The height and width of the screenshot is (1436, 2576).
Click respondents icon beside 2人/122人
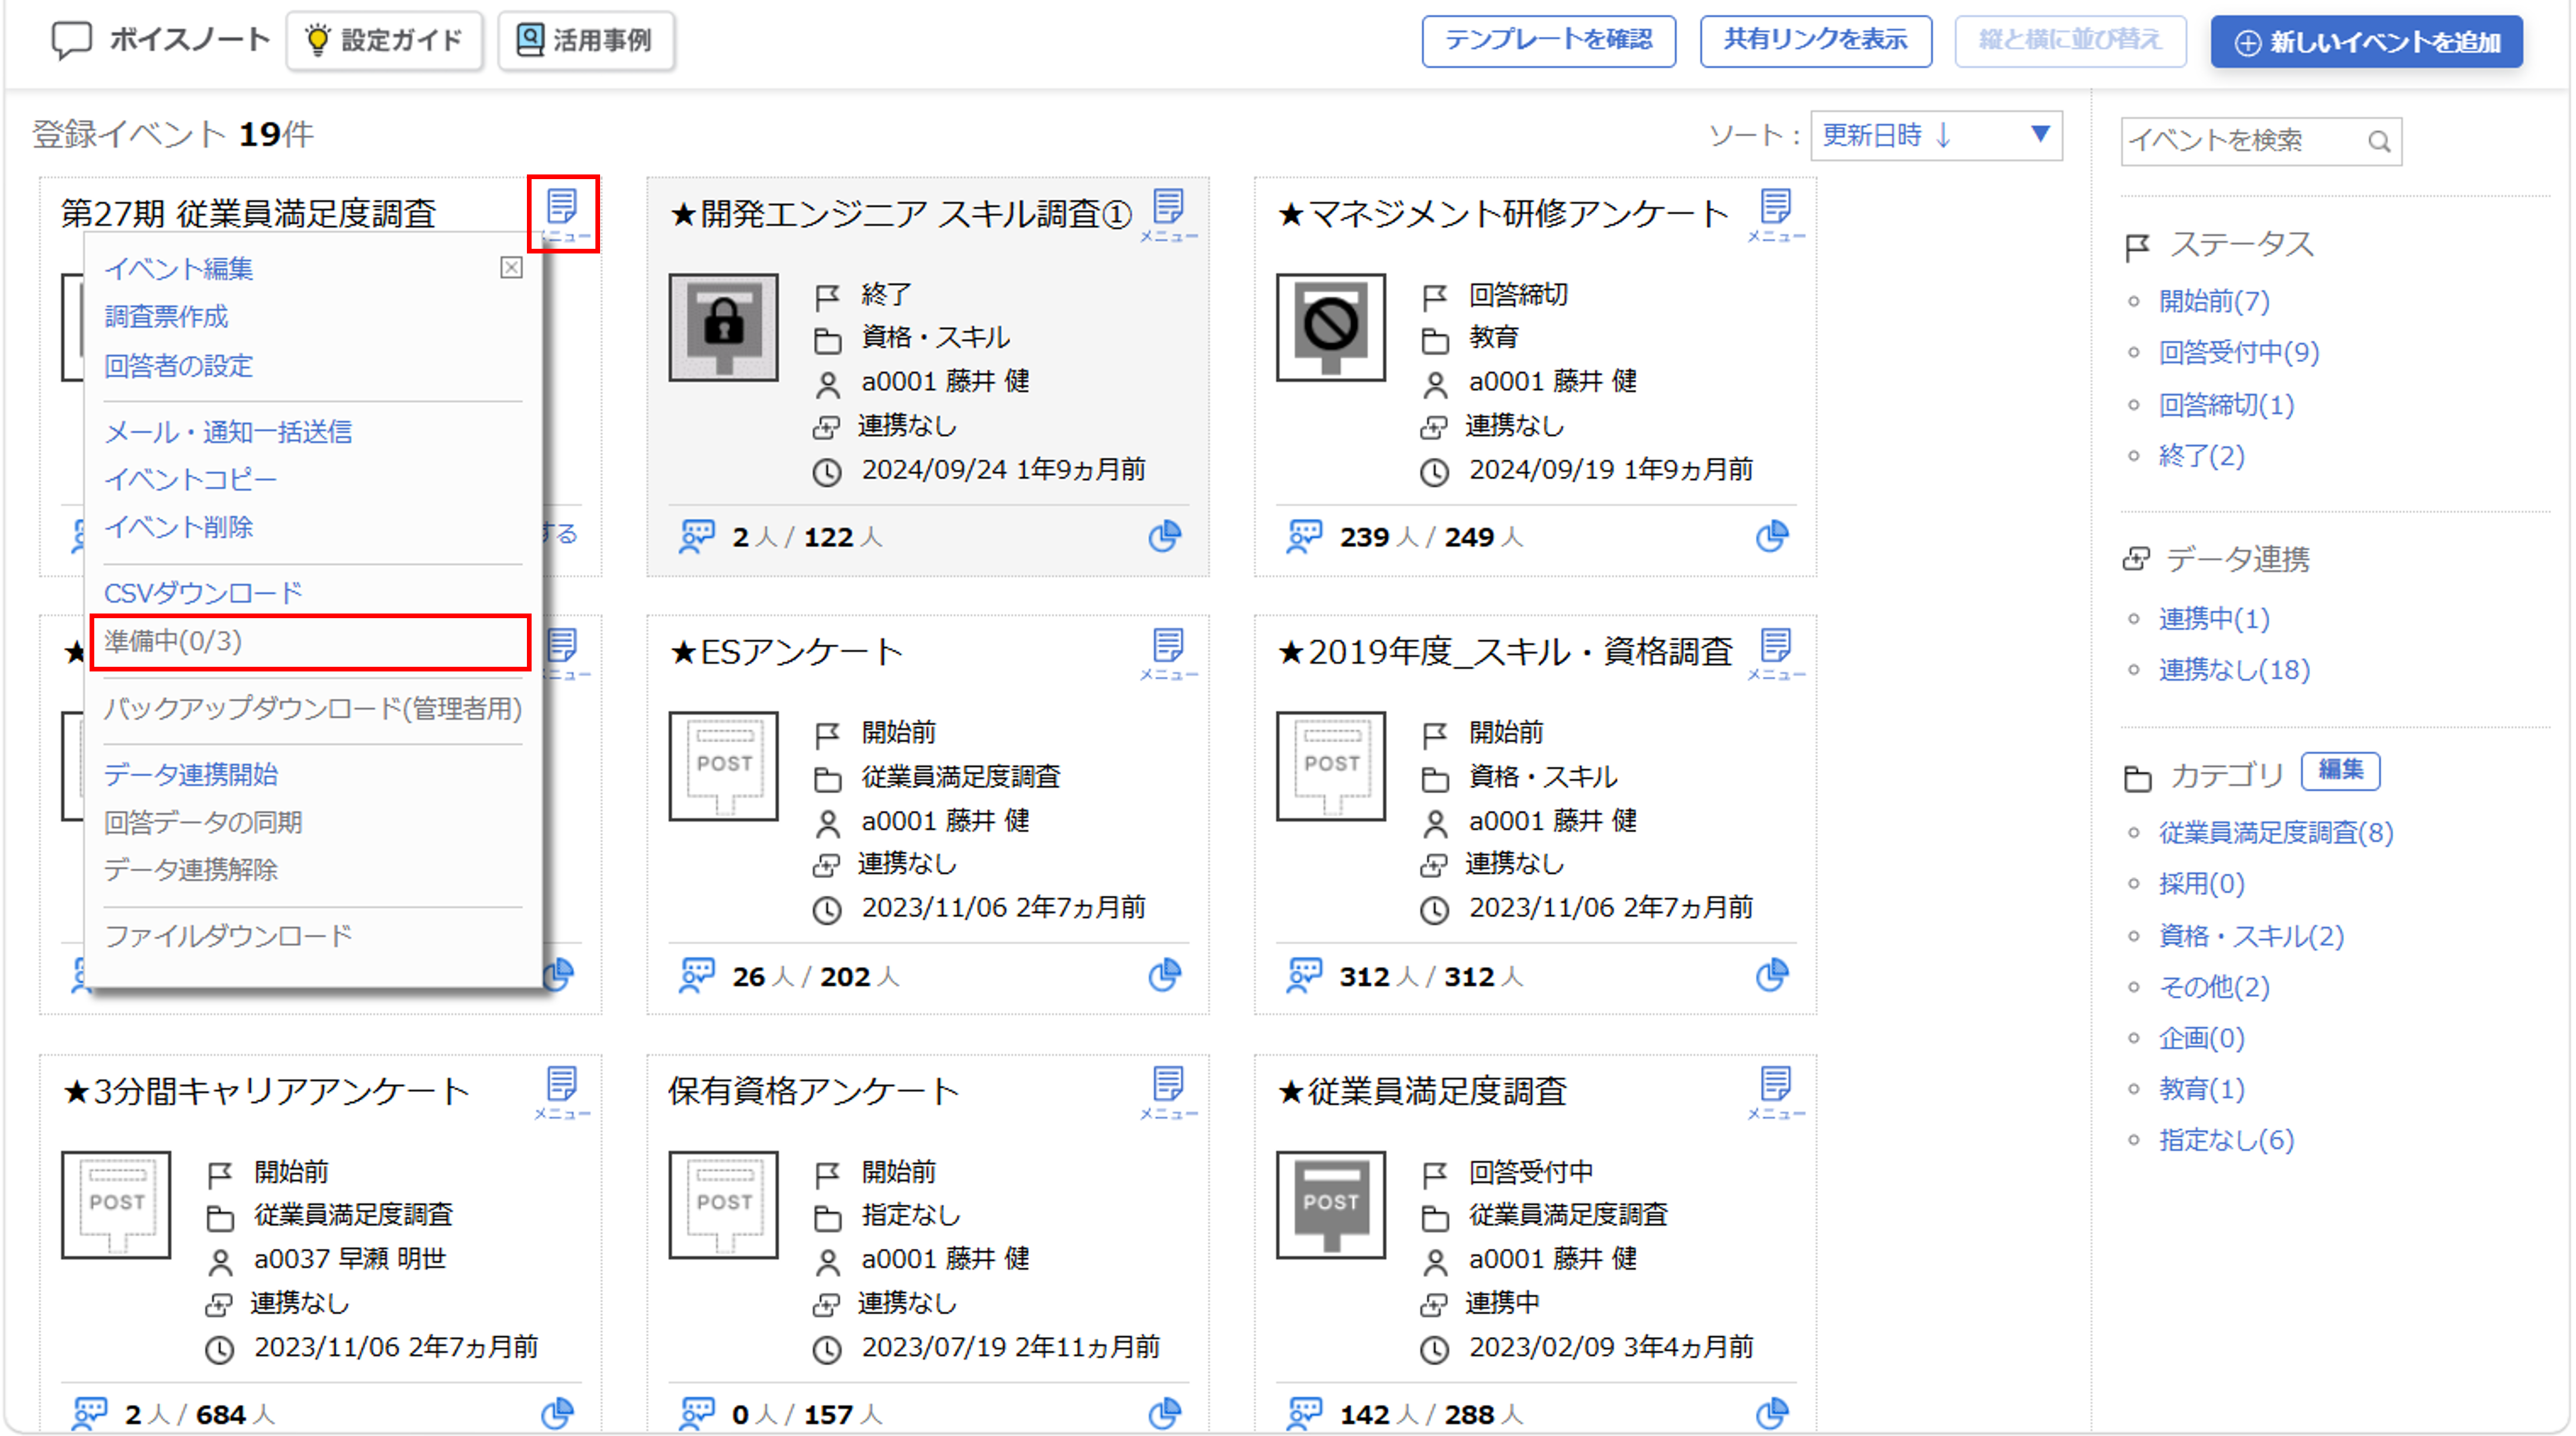tap(696, 536)
